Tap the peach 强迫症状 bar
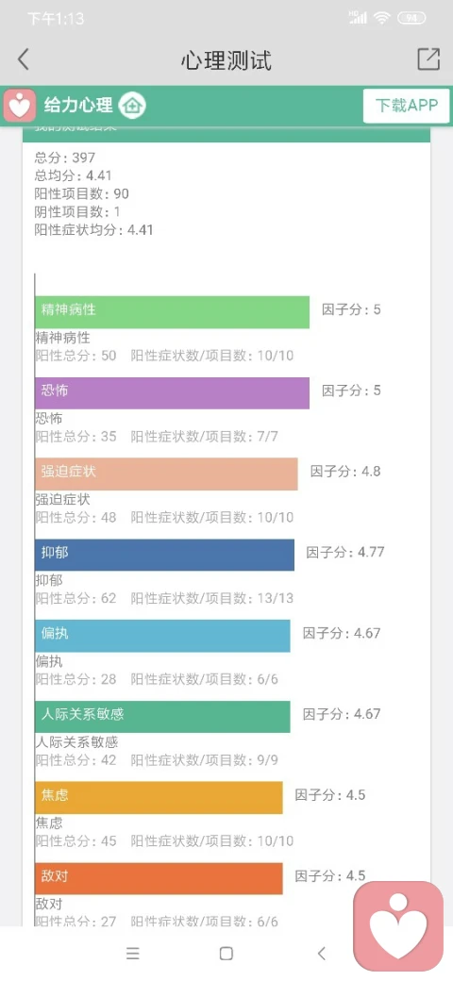 pos(166,474)
